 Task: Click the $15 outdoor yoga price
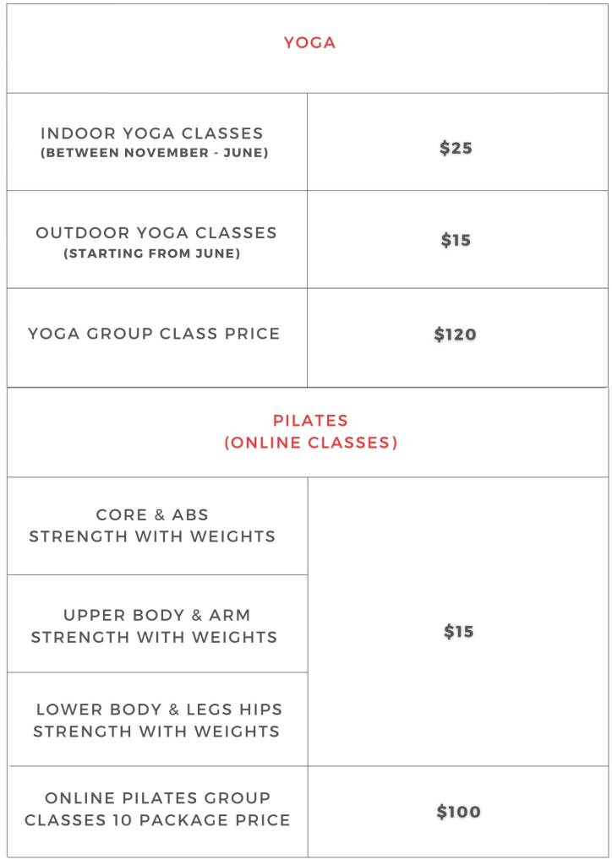[x=456, y=240]
